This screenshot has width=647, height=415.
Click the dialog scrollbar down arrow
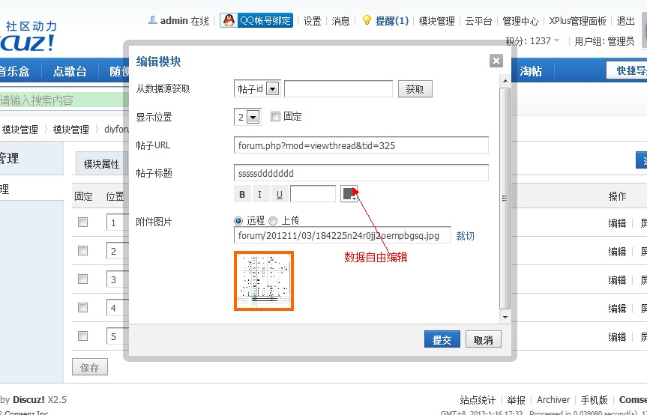[x=505, y=317]
